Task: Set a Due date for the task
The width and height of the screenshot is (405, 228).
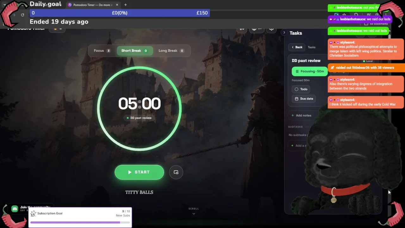Action: coord(304,99)
